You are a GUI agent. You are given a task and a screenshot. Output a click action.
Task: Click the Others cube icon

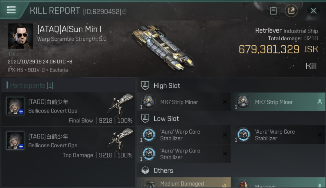[x=145, y=170]
